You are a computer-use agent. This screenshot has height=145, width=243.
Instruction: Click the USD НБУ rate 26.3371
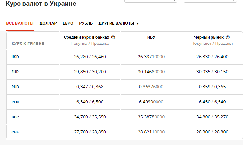151,57
